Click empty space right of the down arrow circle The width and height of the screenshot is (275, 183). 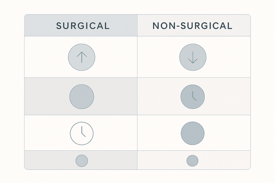click(228, 57)
